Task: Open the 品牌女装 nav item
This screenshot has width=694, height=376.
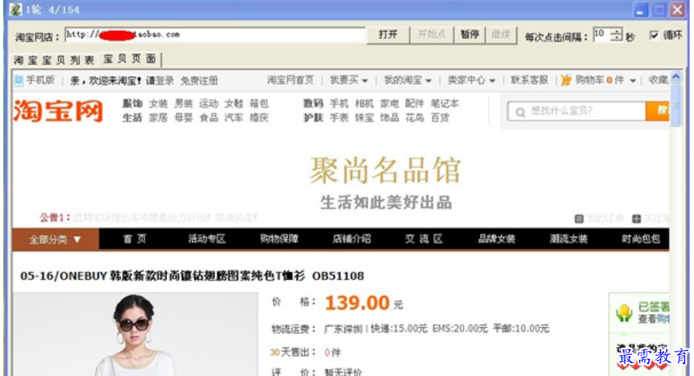Action: [496, 239]
